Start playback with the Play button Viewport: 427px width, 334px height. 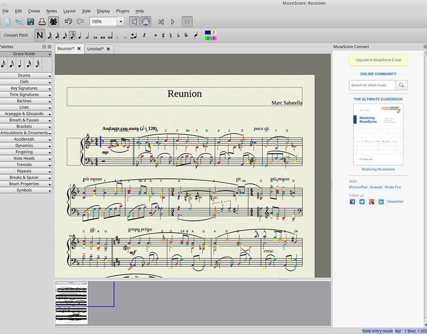click(x=173, y=22)
